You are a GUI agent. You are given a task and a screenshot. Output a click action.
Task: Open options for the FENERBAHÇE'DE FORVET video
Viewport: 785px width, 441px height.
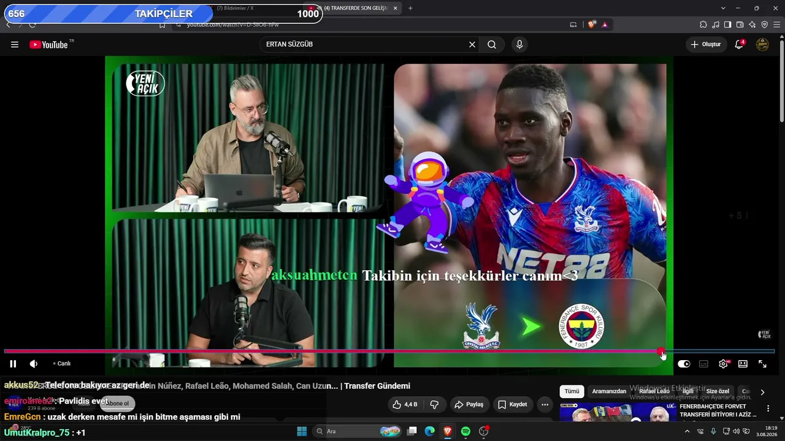coord(768,409)
